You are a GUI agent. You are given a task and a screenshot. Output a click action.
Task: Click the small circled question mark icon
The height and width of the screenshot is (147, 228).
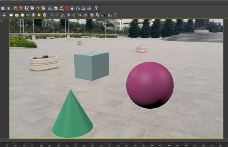[115, 15]
